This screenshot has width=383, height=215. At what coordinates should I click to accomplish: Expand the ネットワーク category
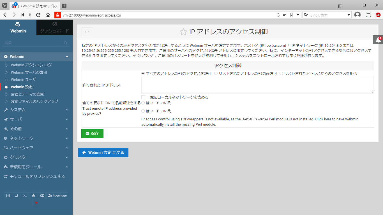36,138
